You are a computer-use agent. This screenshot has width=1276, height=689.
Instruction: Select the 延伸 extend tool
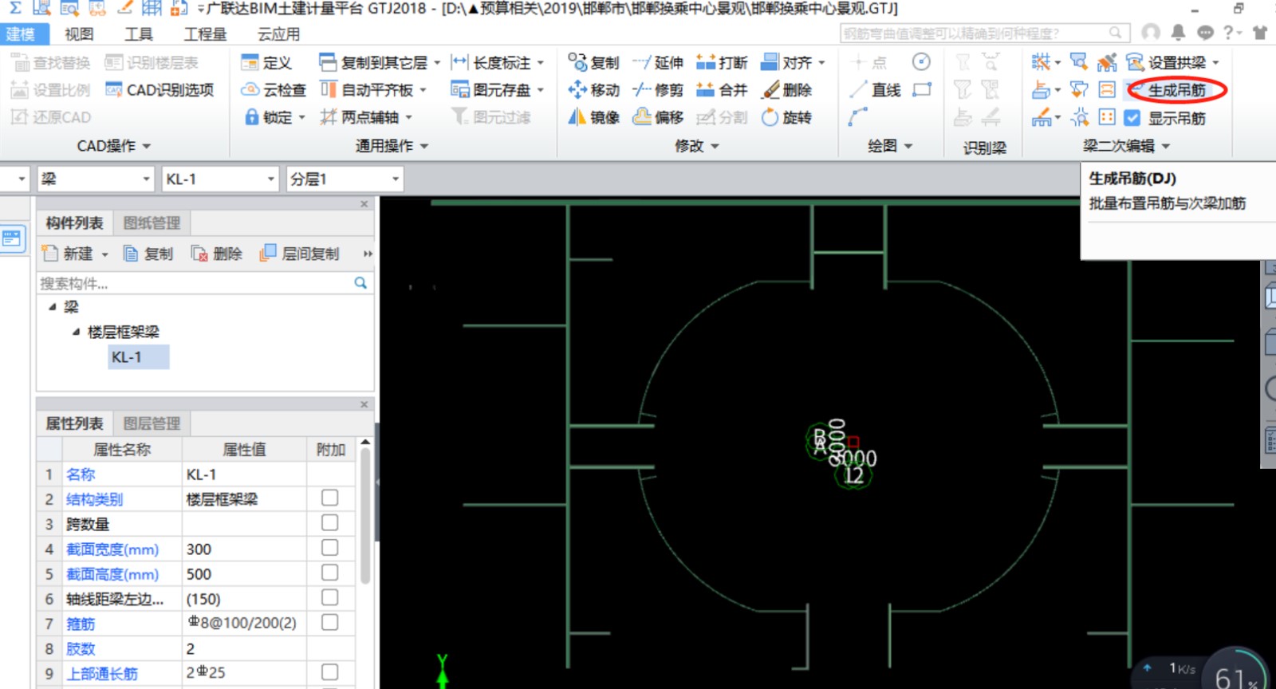click(658, 62)
